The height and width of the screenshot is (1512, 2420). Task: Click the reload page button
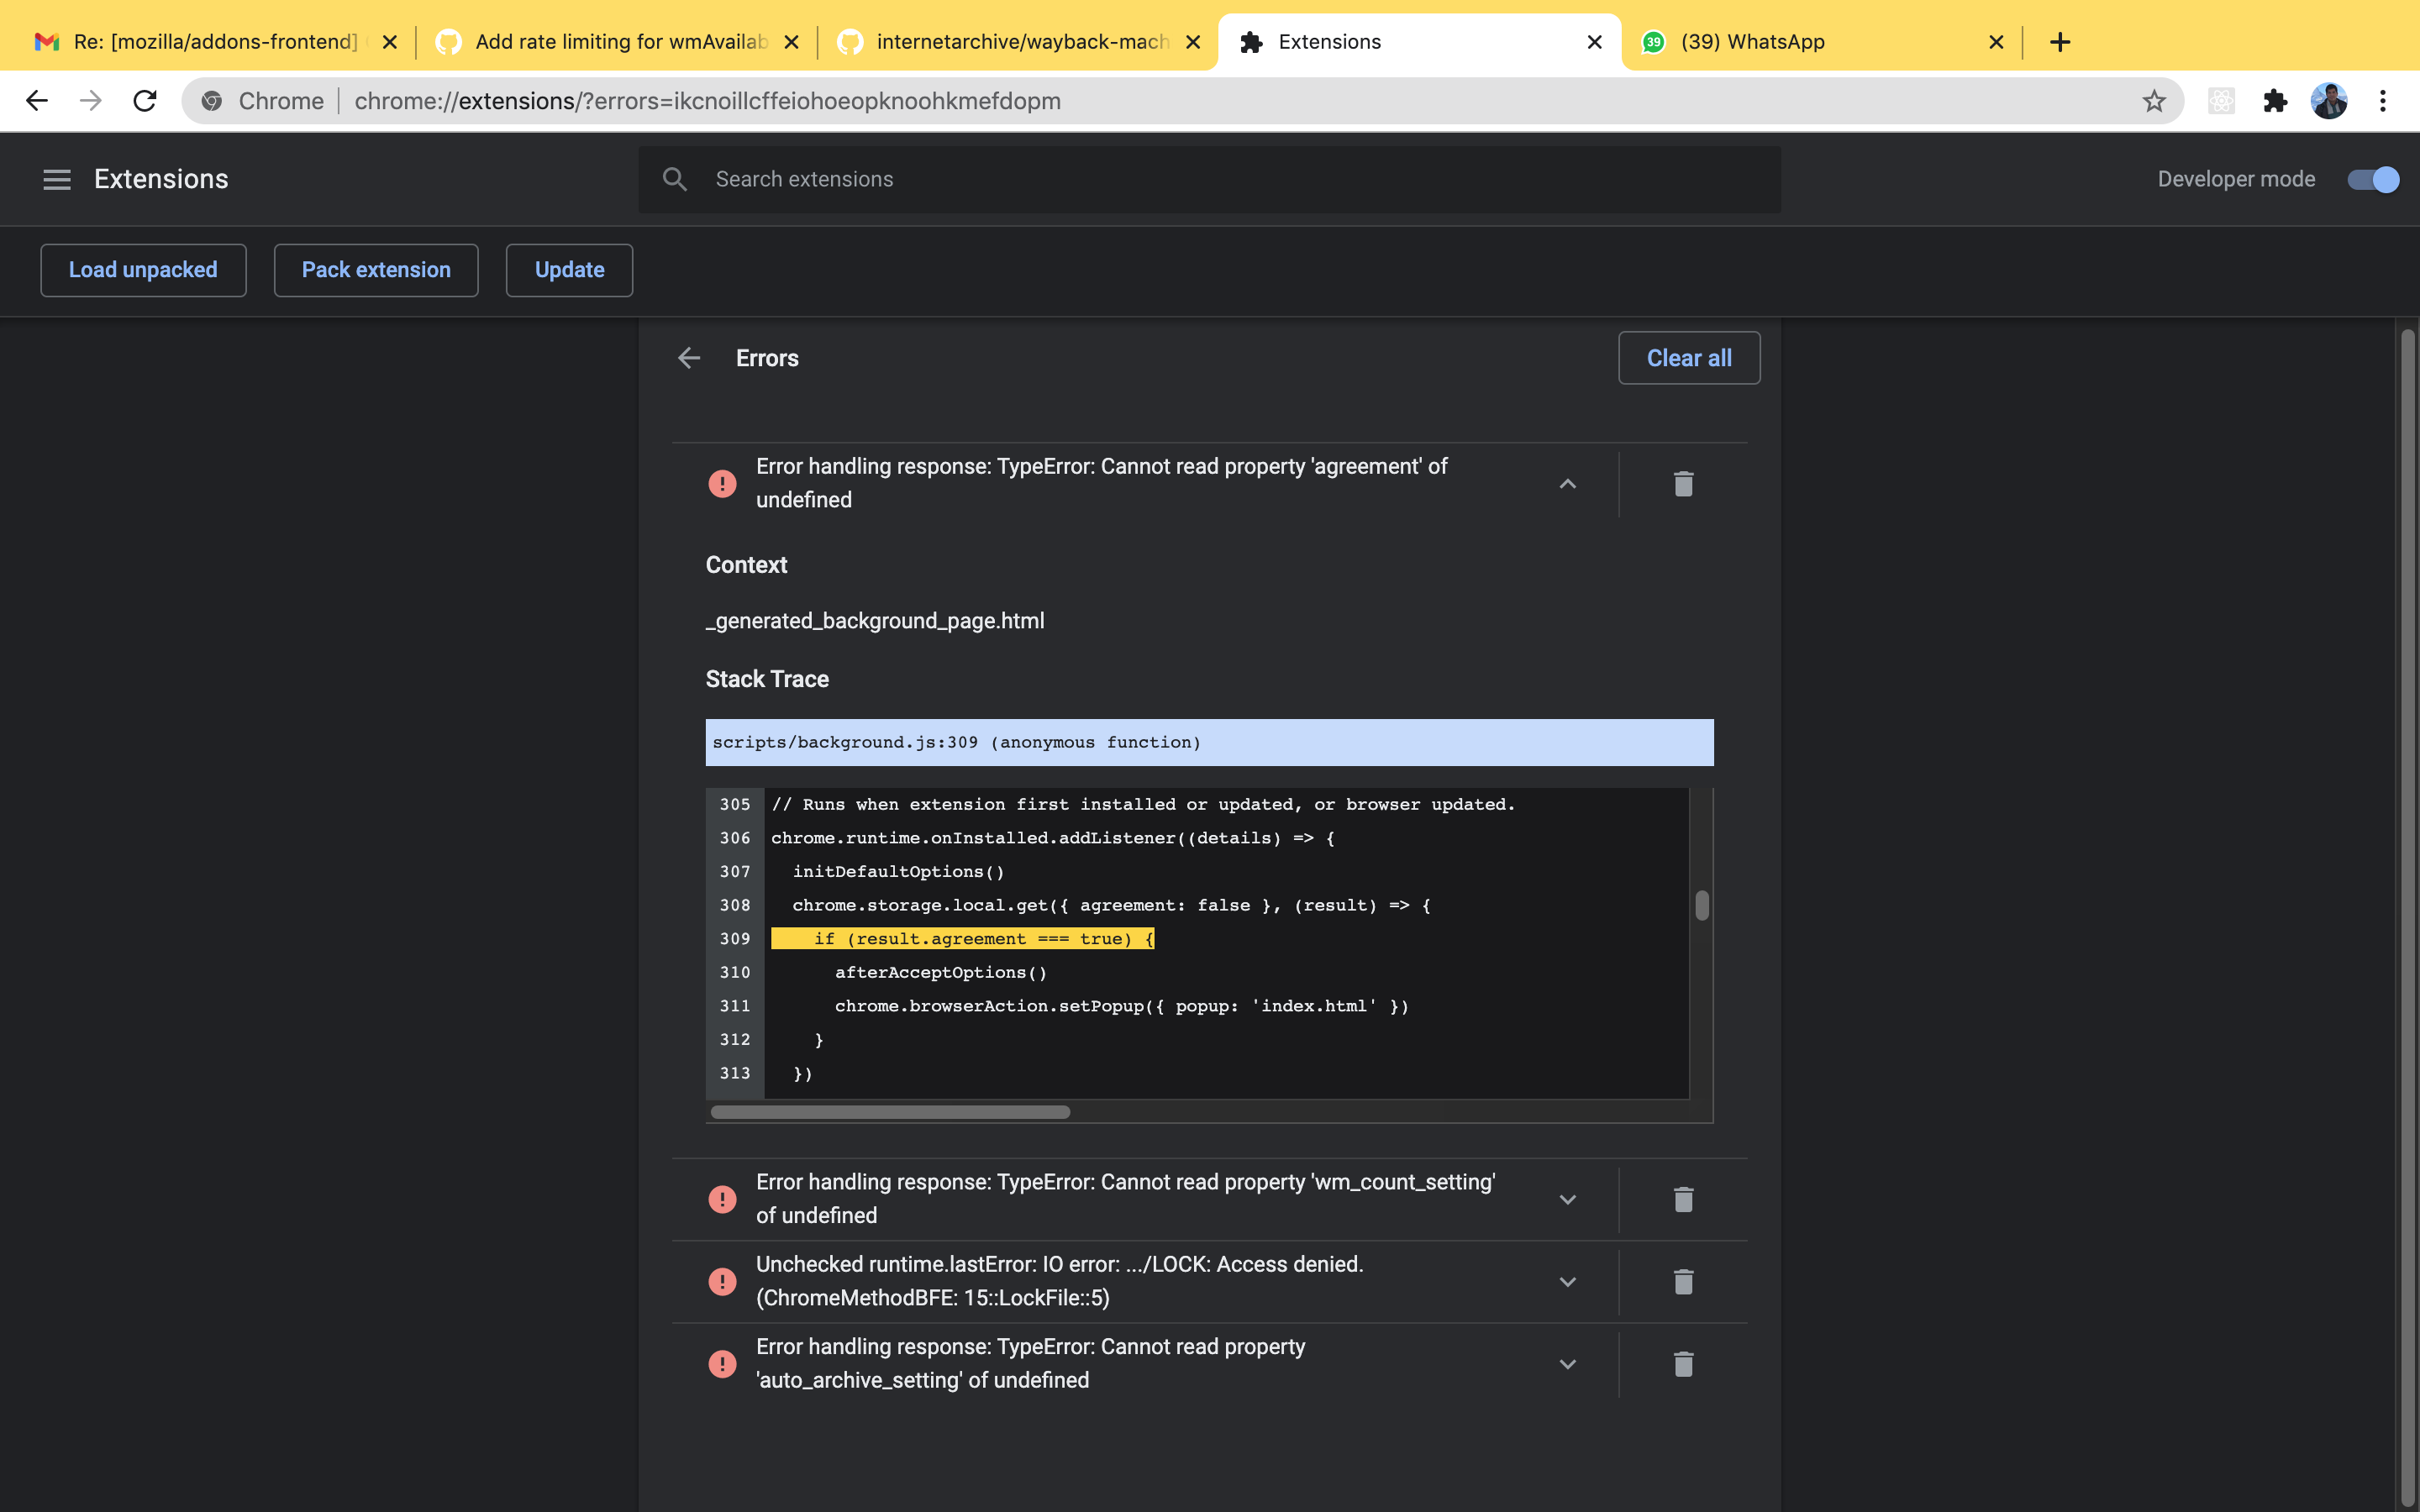tap(145, 100)
